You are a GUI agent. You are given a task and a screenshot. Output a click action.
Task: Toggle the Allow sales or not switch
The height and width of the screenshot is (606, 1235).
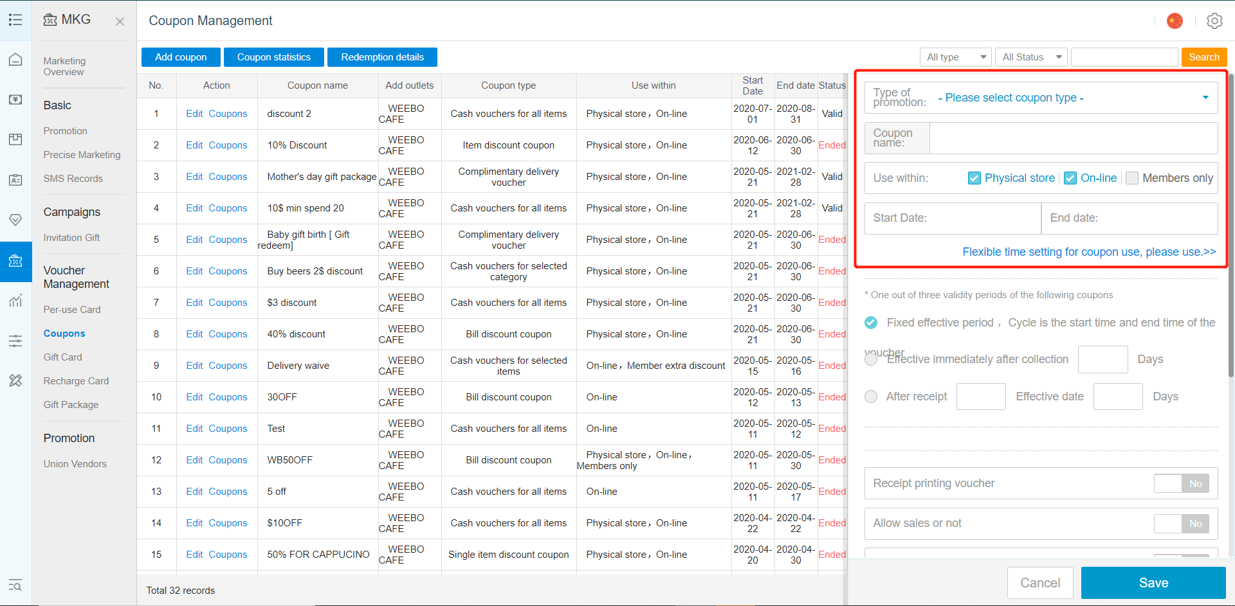pos(1182,523)
